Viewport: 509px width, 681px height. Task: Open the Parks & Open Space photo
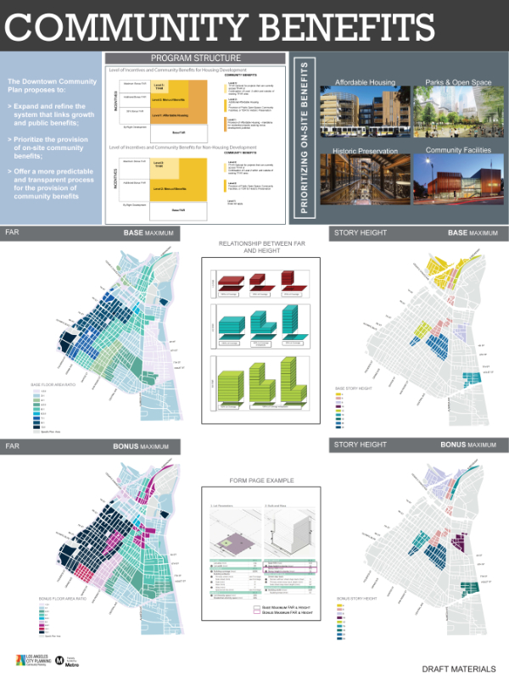(x=459, y=112)
